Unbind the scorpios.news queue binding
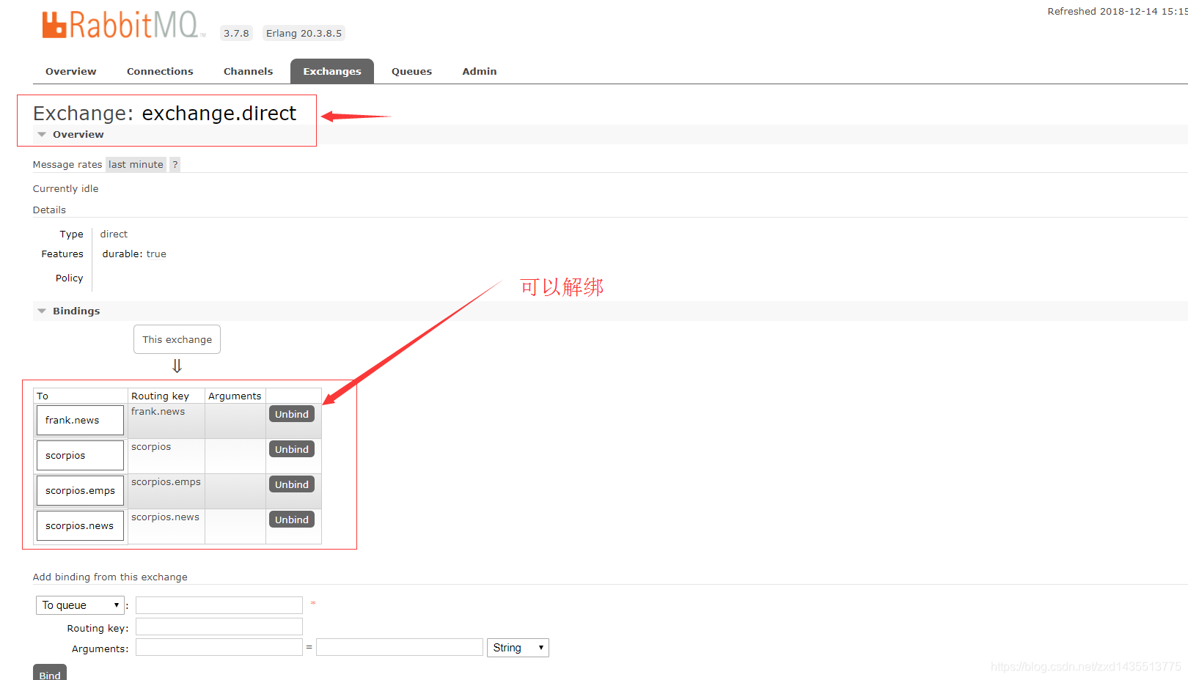Image resolution: width=1188 pixels, height=680 pixels. (292, 520)
